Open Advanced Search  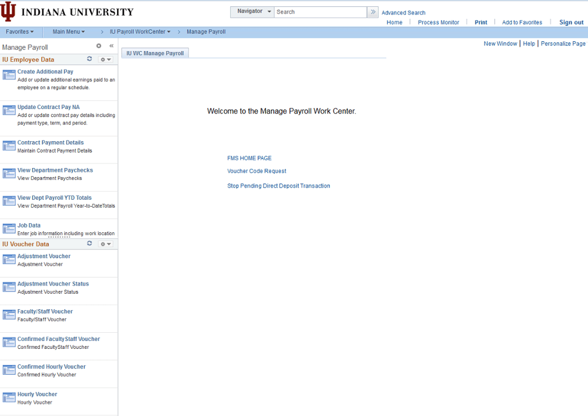[x=403, y=13]
